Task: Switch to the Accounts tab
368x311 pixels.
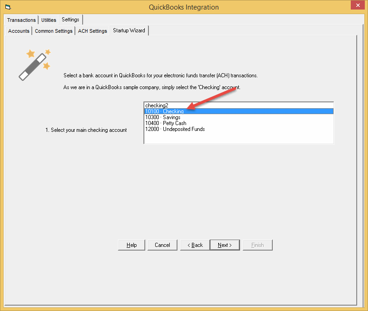Action: tap(18, 30)
